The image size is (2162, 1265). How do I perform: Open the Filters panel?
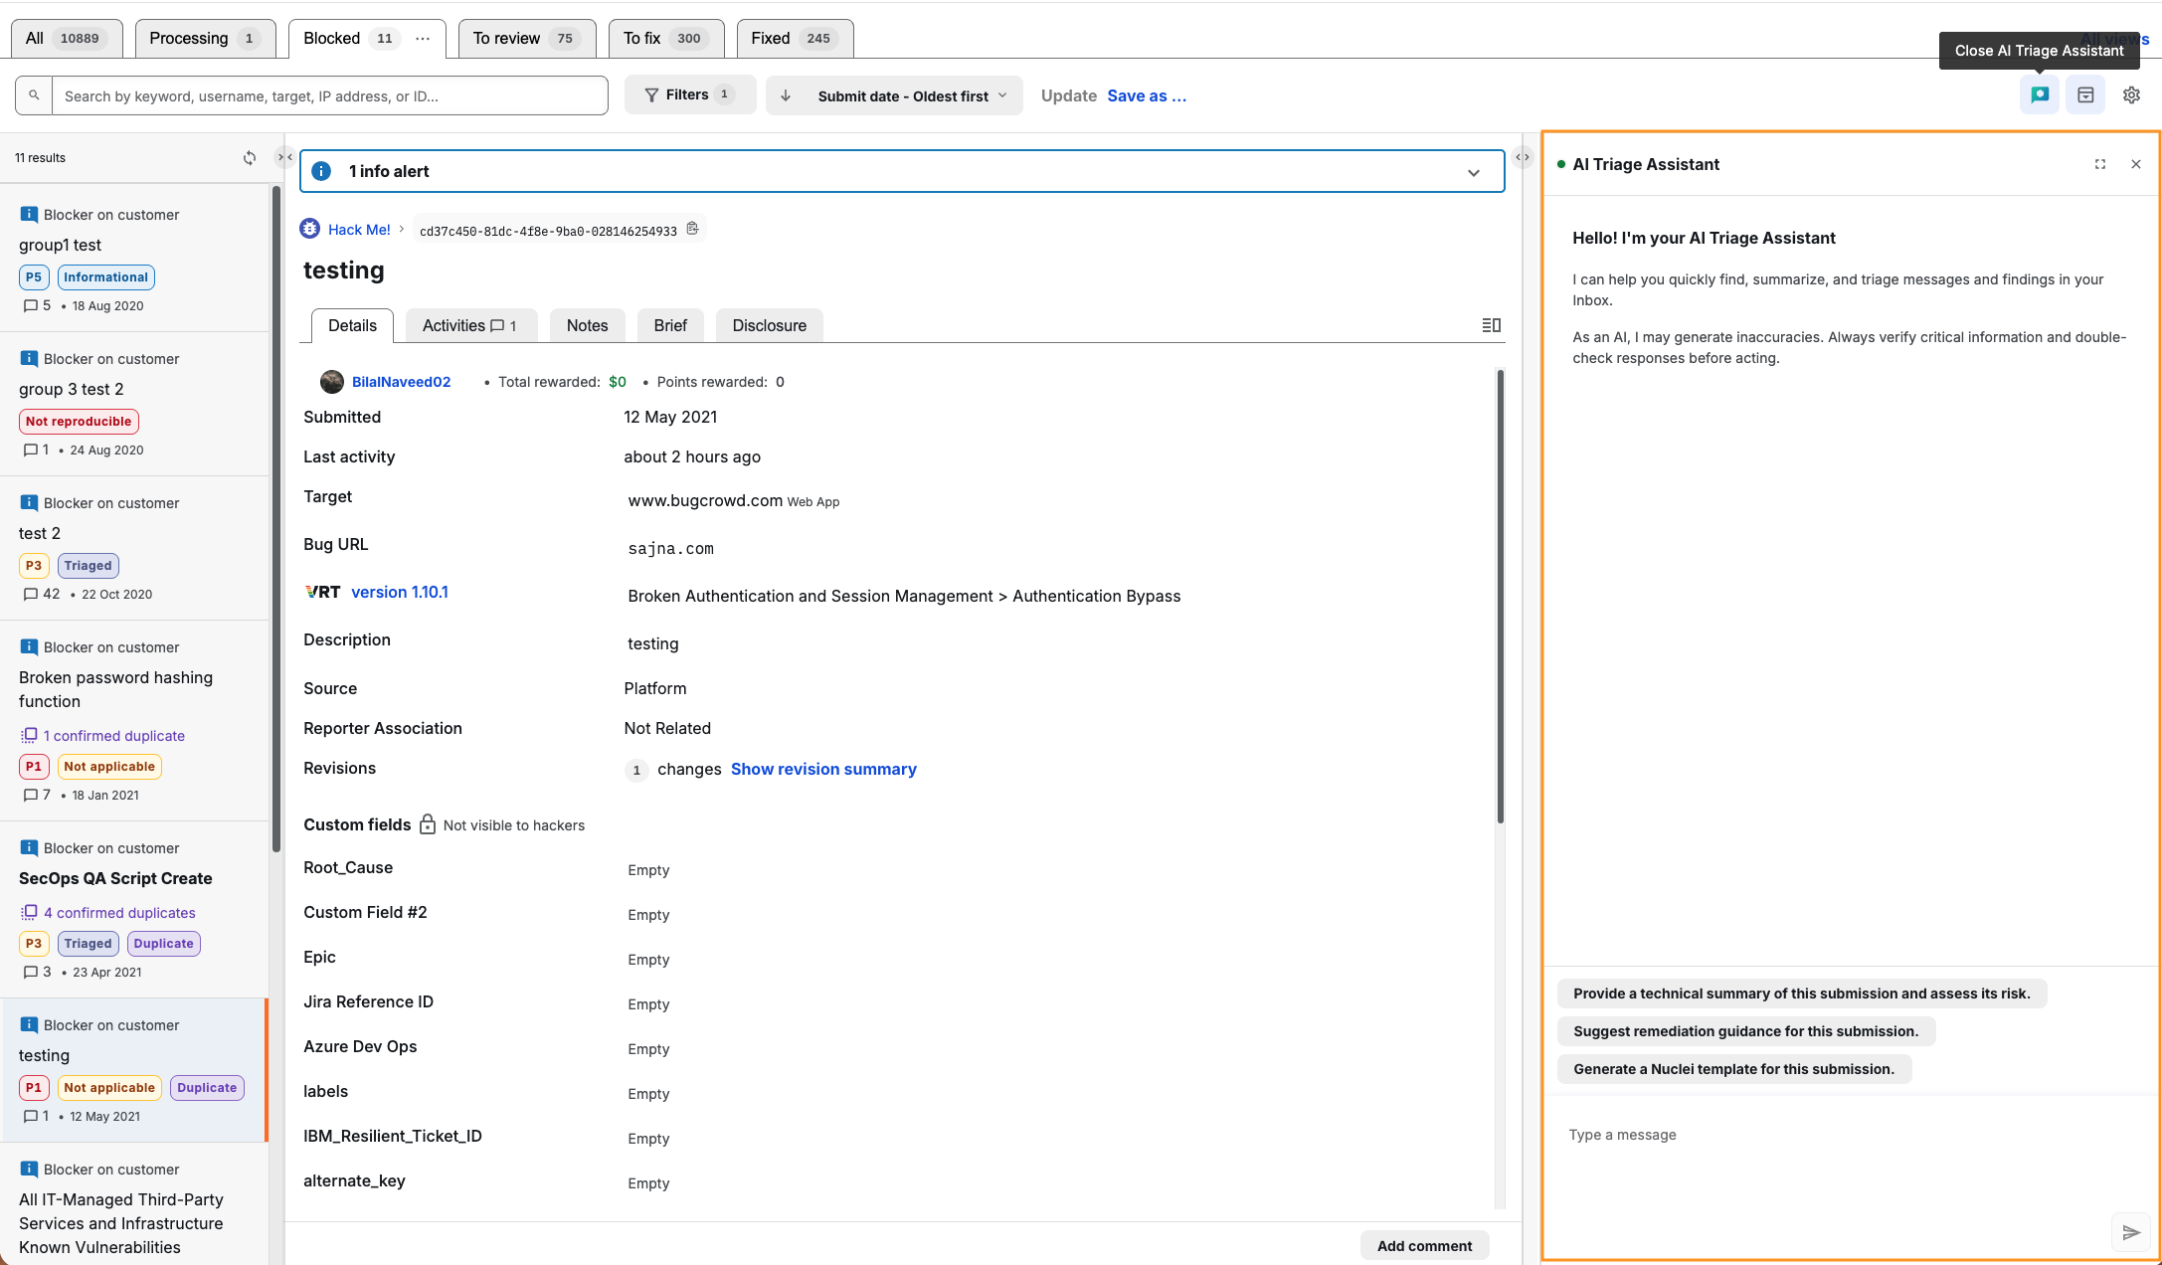(689, 94)
